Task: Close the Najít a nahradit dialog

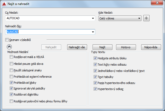Action: coord(157,3)
